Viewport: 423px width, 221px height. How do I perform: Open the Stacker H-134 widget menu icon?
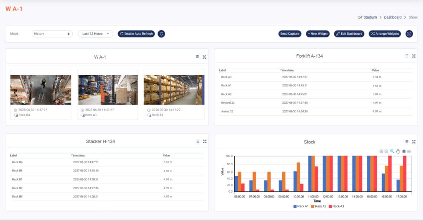tap(197, 141)
